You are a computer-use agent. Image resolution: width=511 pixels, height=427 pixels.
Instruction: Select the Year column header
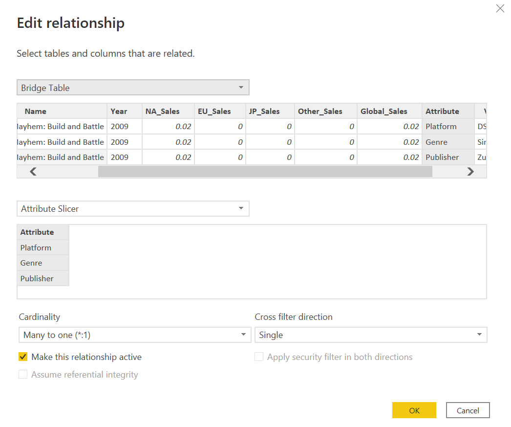coord(119,111)
